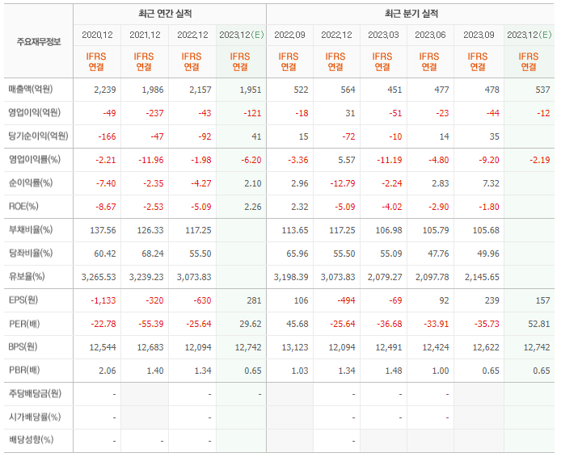Click the net margin value '7.32'
Viewport: 561px width, 457px height.
pos(491,183)
